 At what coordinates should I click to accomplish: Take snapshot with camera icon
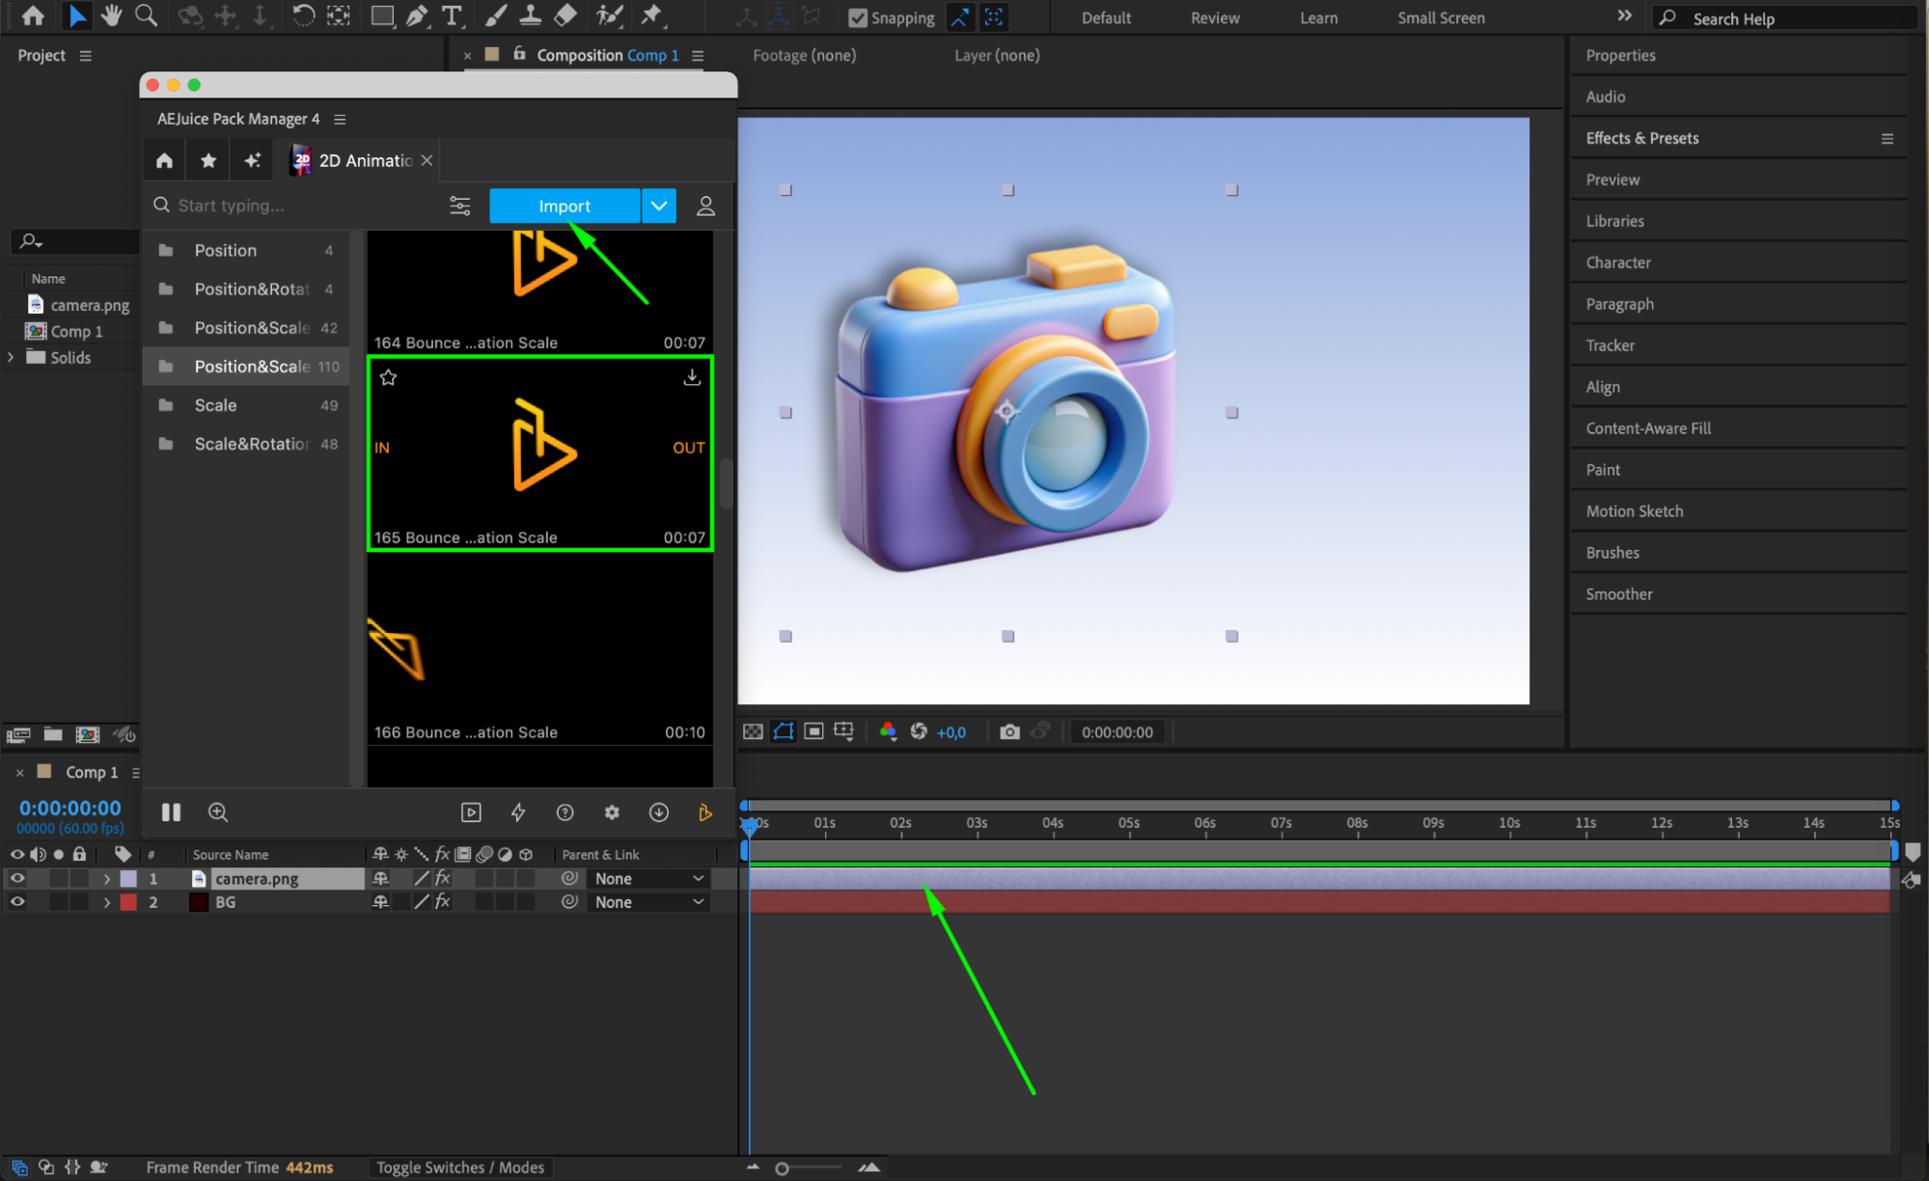click(x=1009, y=731)
